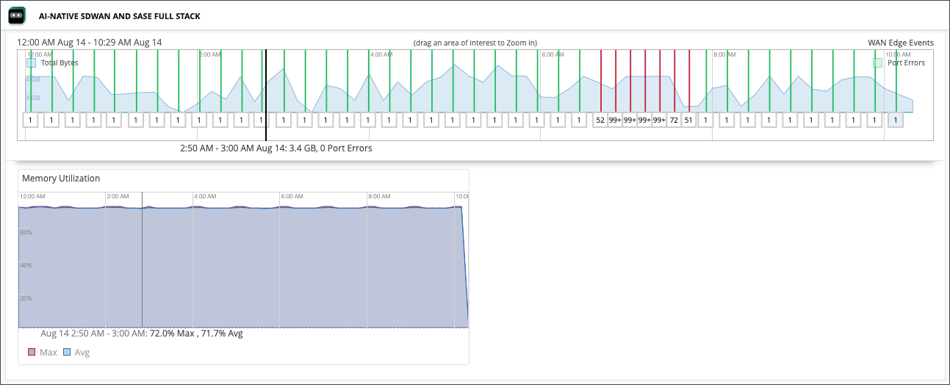Image resolution: width=950 pixels, height=385 pixels.
Task: Click the Avg legend swatch
Action: click(x=67, y=353)
